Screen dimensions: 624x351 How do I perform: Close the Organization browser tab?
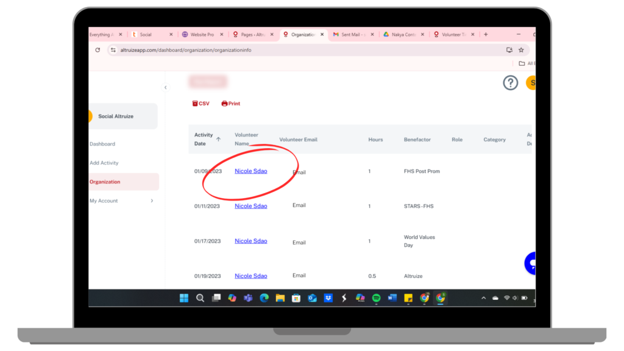click(x=322, y=35)
